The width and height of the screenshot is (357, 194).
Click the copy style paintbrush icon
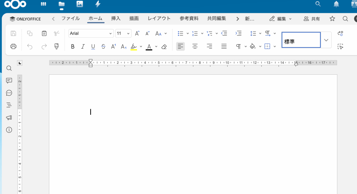(x=56, y=46)
